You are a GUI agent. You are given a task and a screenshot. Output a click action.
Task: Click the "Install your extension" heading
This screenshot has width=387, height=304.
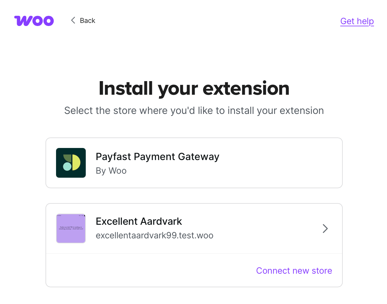pos(194,88)
